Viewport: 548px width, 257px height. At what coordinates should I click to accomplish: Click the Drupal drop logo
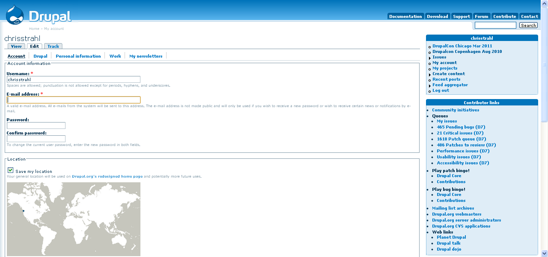pyautogui.click(x=15, y=15)
